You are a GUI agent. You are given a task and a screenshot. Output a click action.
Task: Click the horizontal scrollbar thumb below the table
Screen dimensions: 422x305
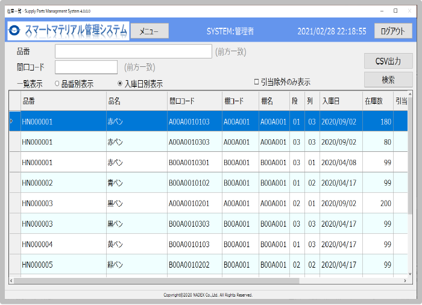point(157,281)
